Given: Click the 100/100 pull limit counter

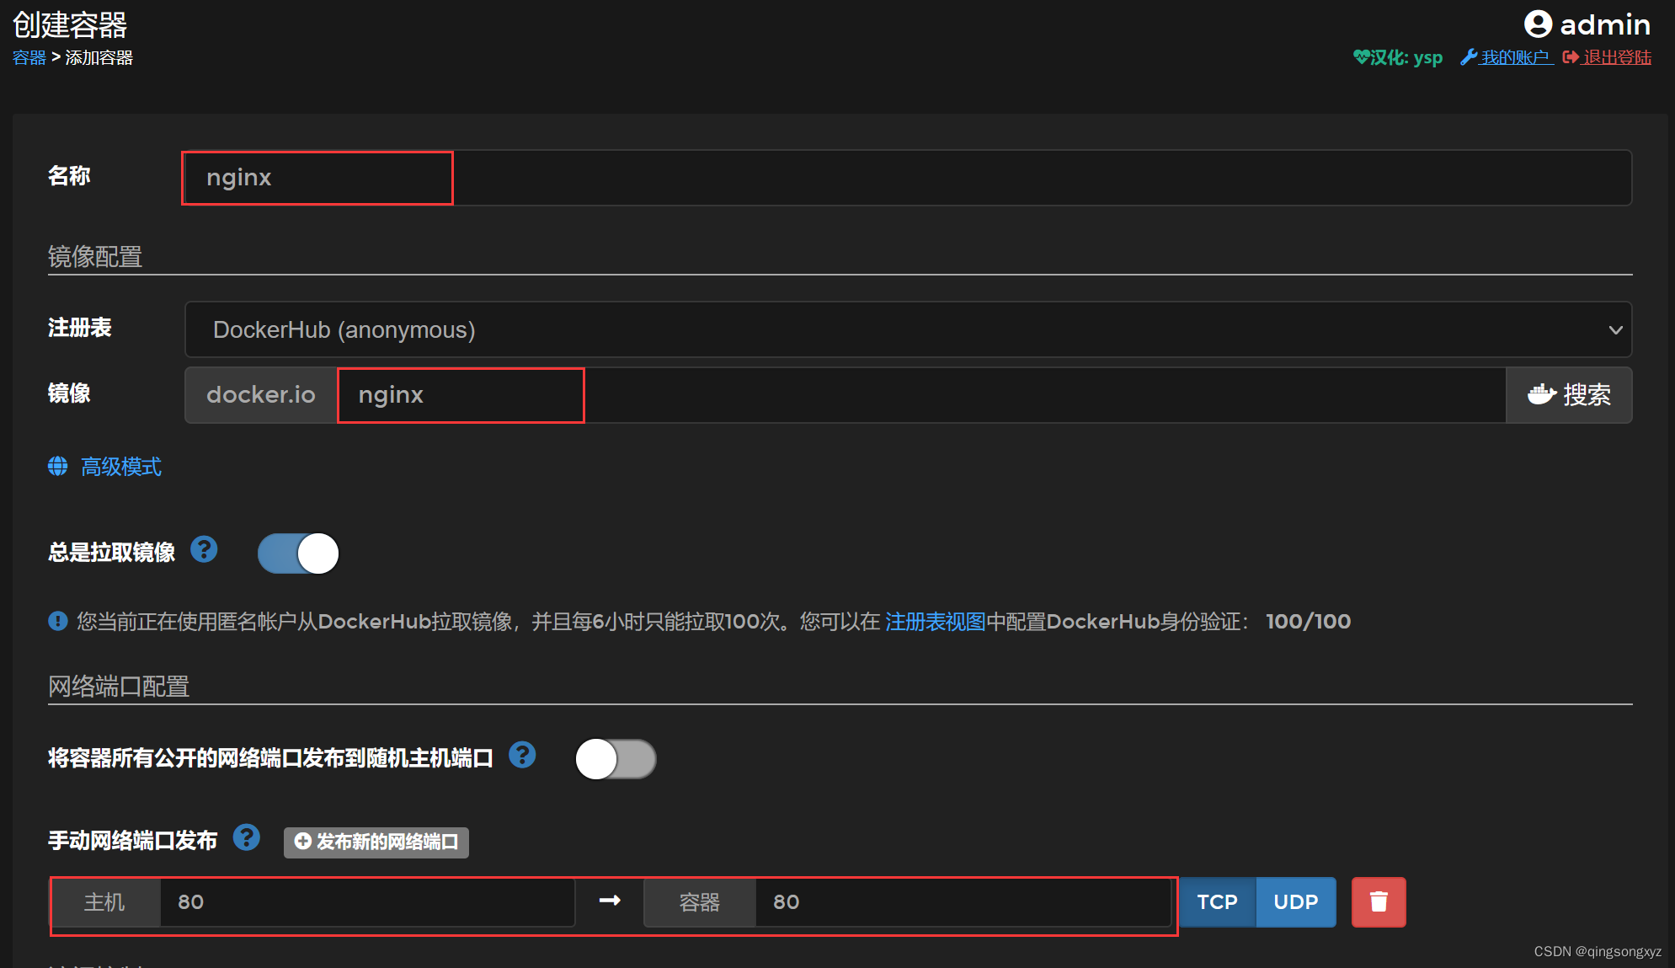Looking at the screenshot, I should tap(1309, 622).
